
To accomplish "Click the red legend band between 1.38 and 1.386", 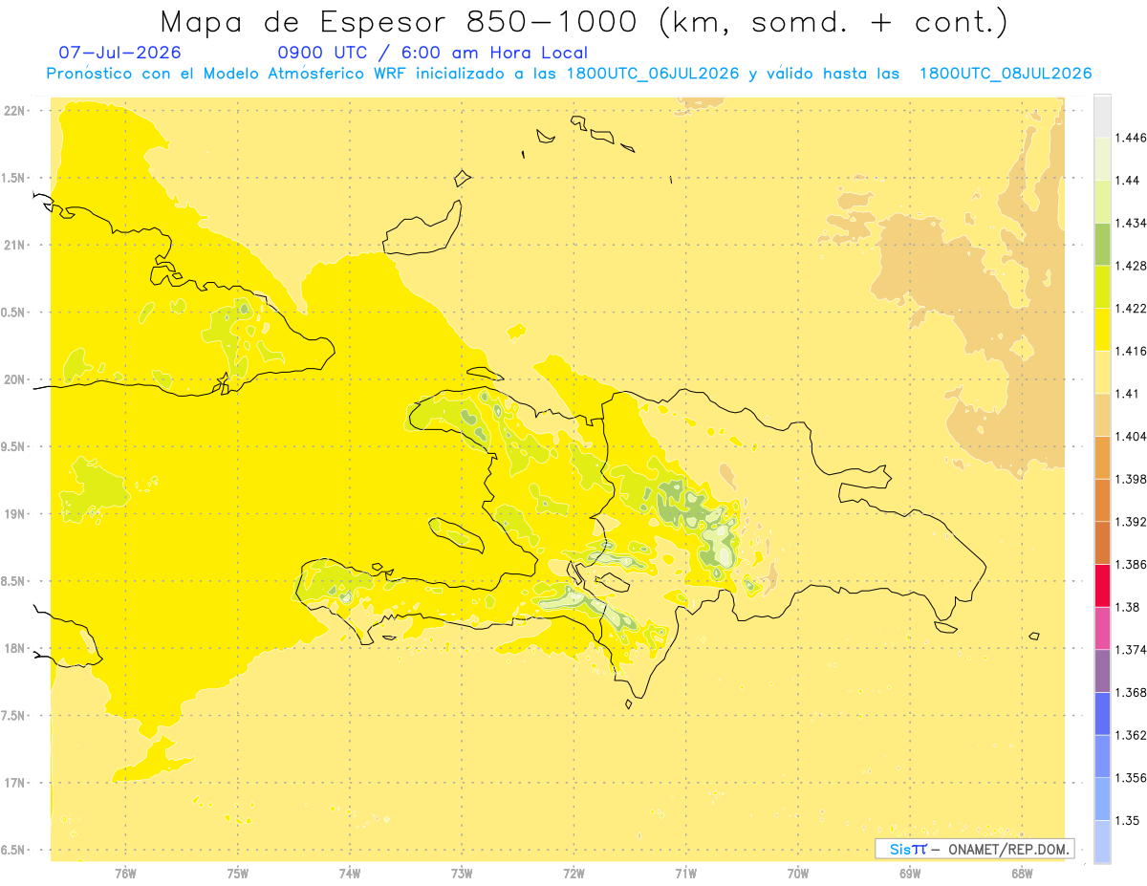I will (1102, 586).
